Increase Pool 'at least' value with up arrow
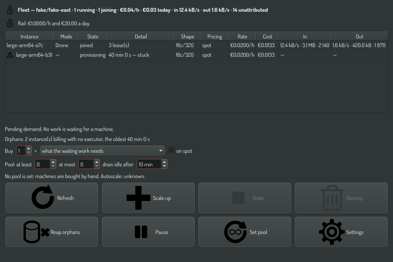 point(53,162)
